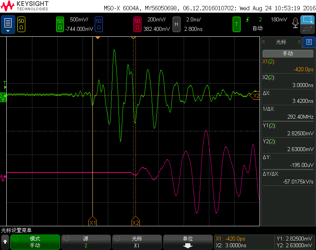Screen dimensions: 316x250
Task: Click the X1 cursor marker handle
Action: (92, 222)
